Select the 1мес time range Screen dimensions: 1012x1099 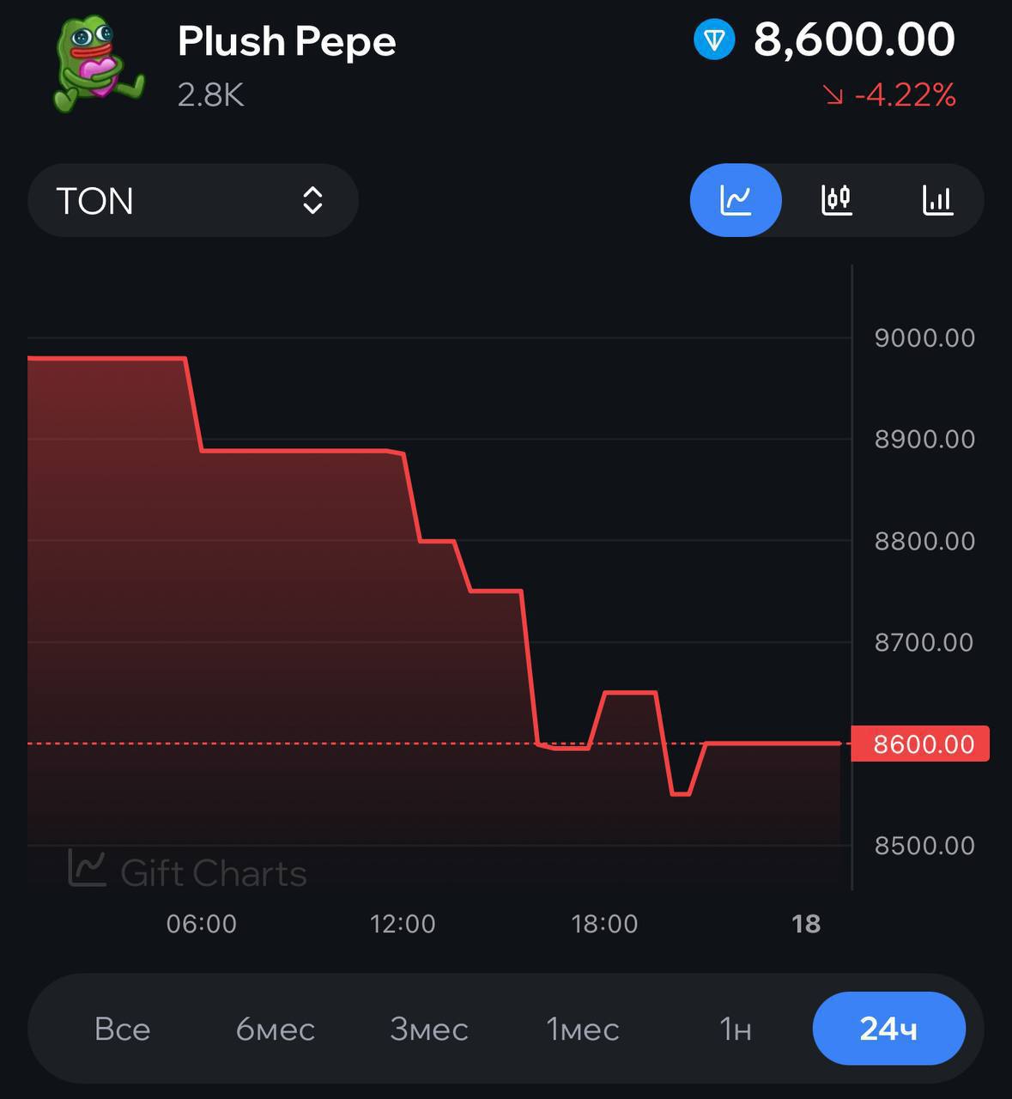583,1029
